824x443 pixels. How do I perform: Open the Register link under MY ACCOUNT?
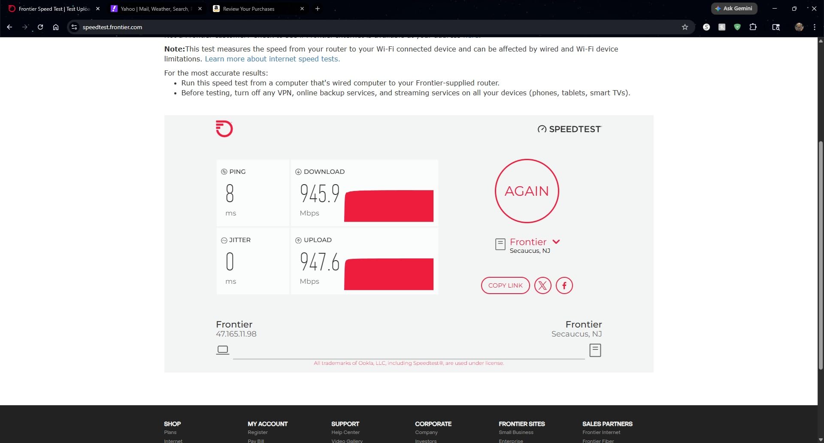(x=257, y=432)
